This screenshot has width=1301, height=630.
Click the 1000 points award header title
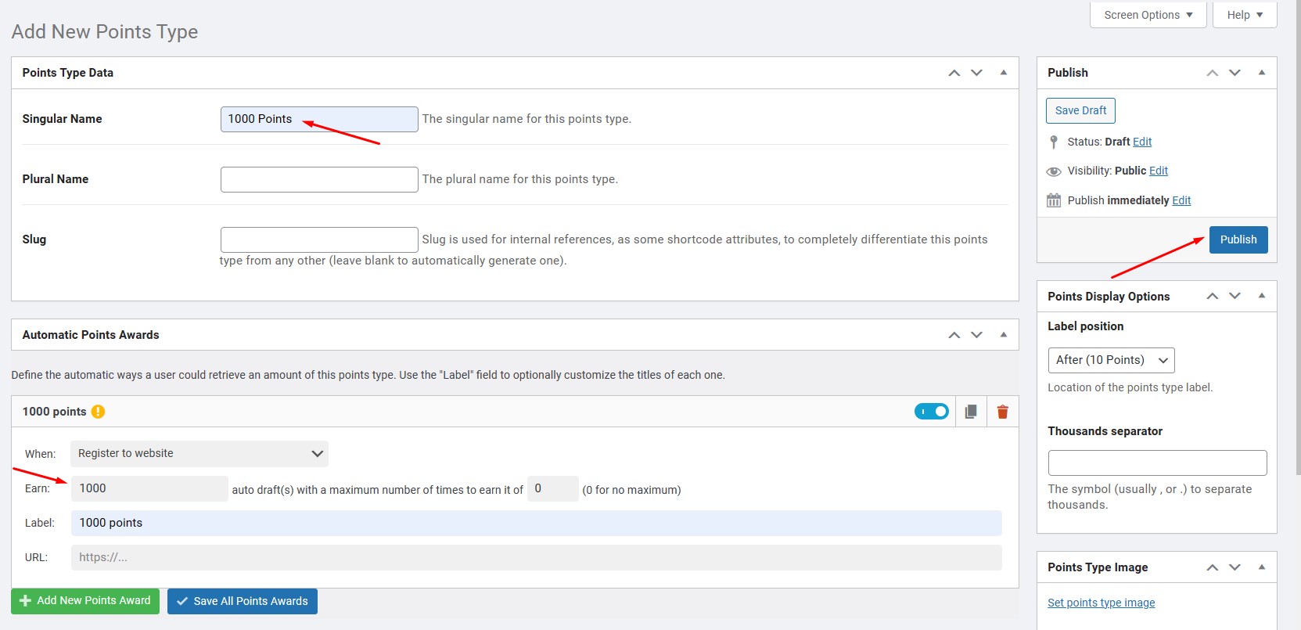tap(54, 412)
